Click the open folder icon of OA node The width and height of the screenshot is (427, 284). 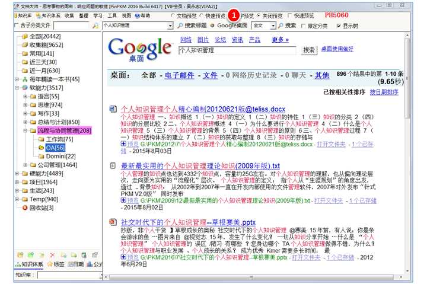point(42,148)
